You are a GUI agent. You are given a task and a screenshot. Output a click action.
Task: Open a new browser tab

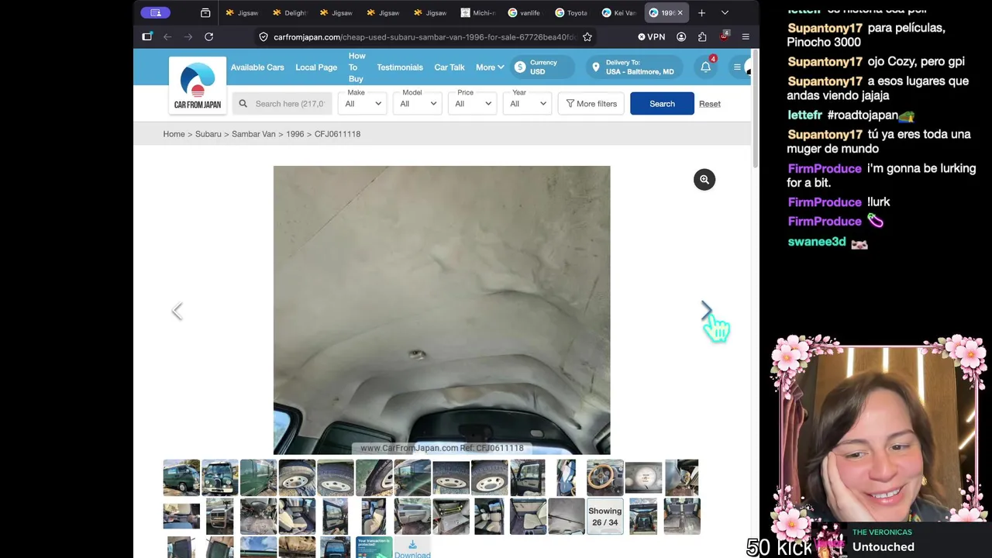[701, 12]
